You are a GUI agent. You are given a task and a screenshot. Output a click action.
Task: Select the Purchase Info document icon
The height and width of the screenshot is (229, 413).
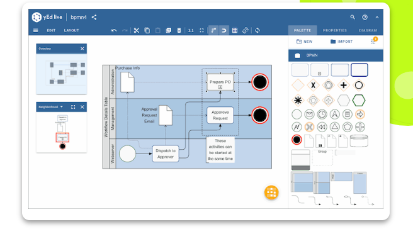point(127,82)
